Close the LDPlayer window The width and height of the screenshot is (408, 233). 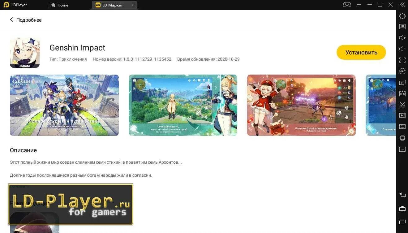pyautogui.click(x=391, y=5)
